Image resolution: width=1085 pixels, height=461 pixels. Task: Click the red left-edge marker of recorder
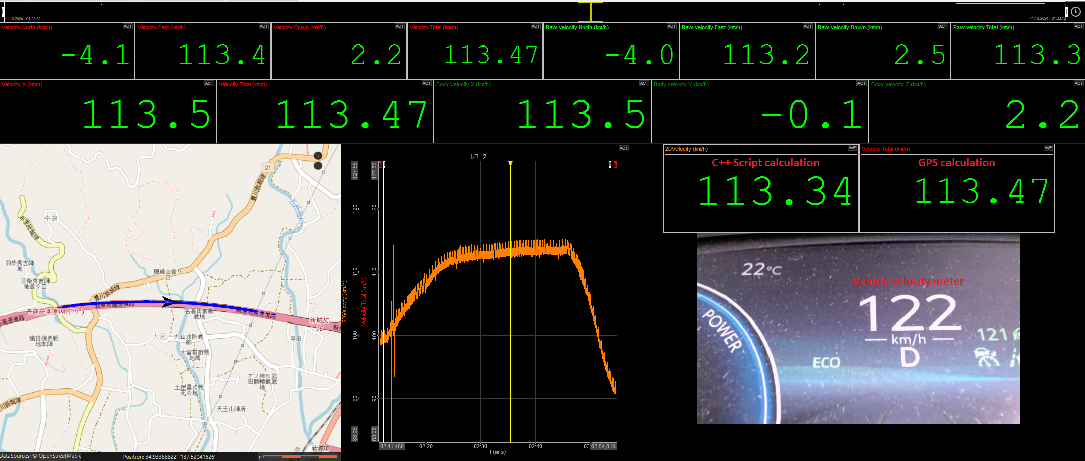pyautogui.click(x=381, y=165)
